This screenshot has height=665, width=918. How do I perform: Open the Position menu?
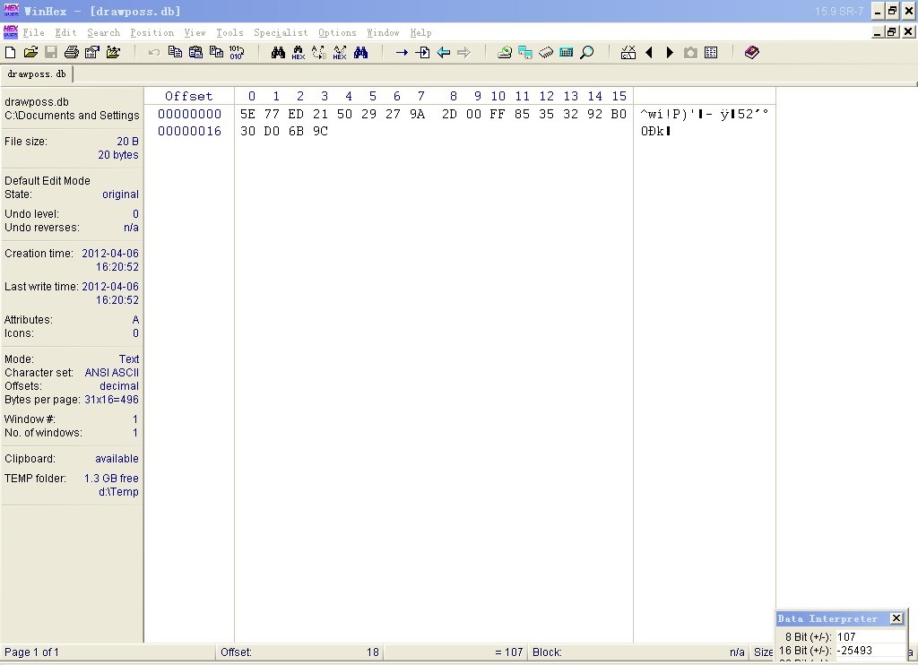(152, 32)
